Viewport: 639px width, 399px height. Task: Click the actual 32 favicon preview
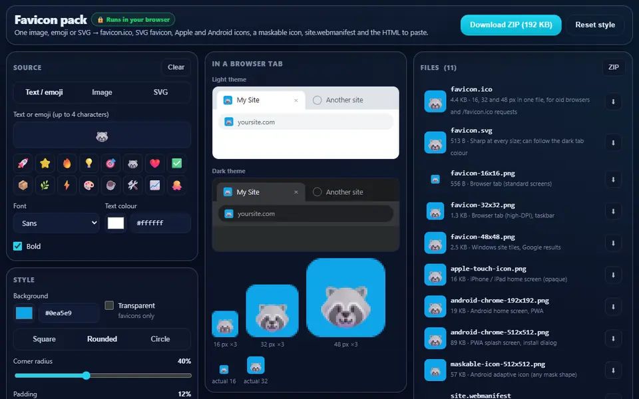click(x=256, y=365)
